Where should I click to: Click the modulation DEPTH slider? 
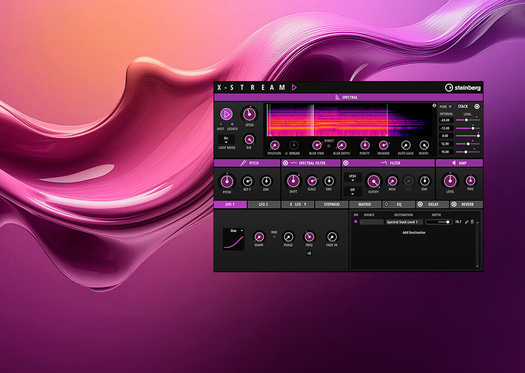[438, 222]
